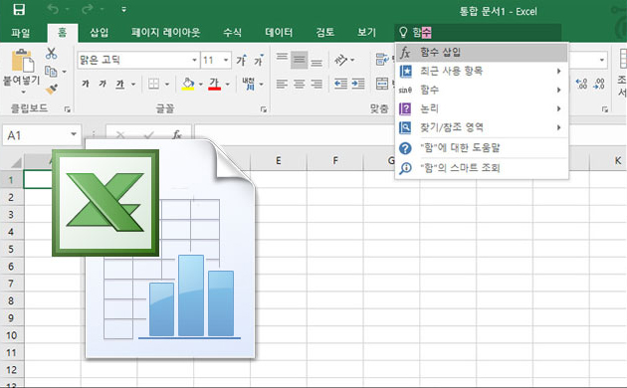Expand the underline style arrow
Screen dimensions: 627x388
click(x=133, y=84)
